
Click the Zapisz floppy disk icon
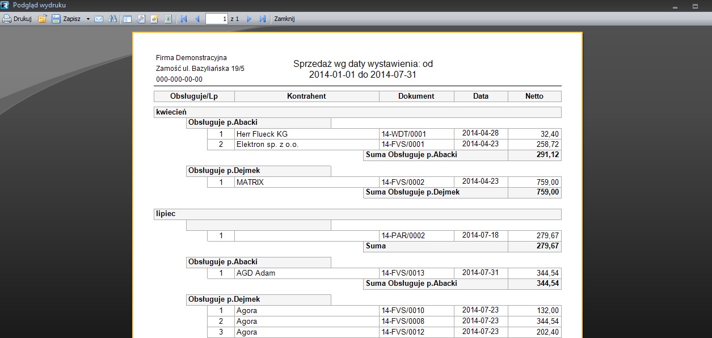56,19
